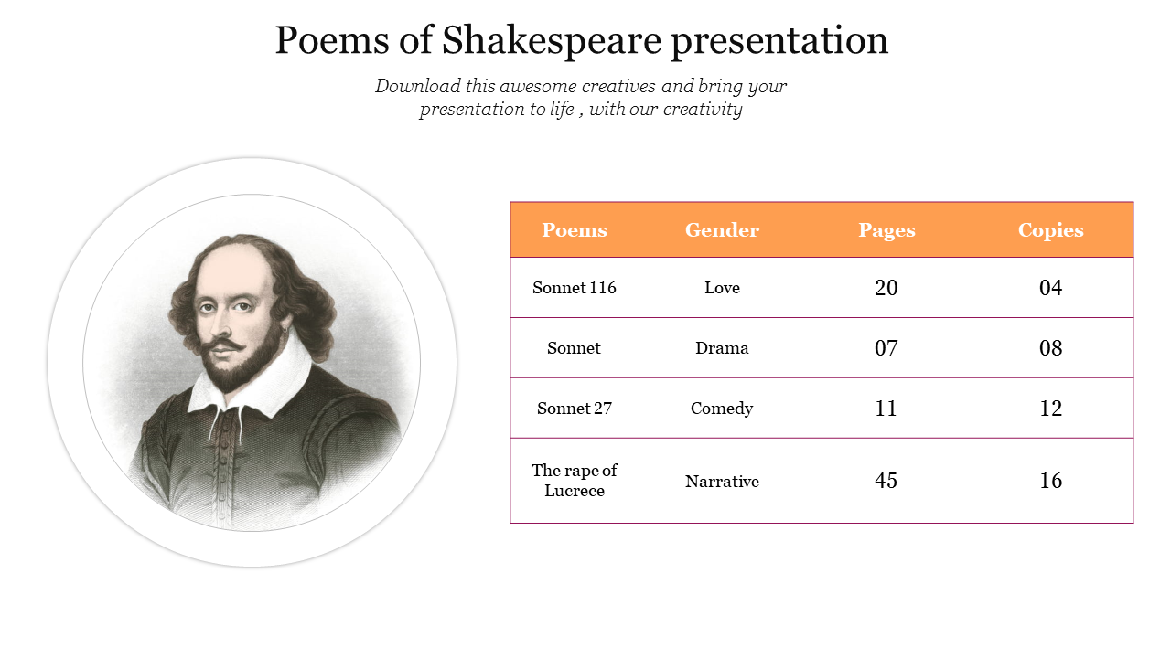Click the '45' pages cell
The image size is (1171, 658).
886,481
